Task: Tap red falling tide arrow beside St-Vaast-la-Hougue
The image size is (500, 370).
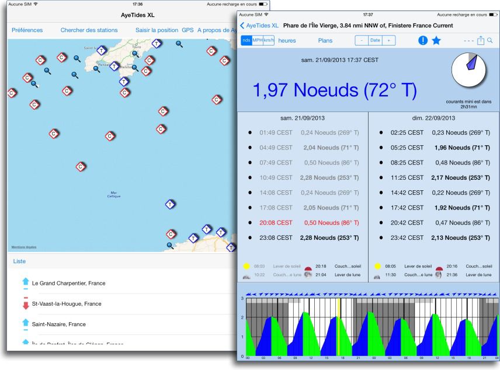Action: pos(26,303)
